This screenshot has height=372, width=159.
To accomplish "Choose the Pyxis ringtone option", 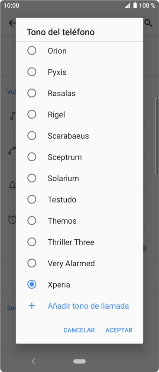I will tap(79, 72).
